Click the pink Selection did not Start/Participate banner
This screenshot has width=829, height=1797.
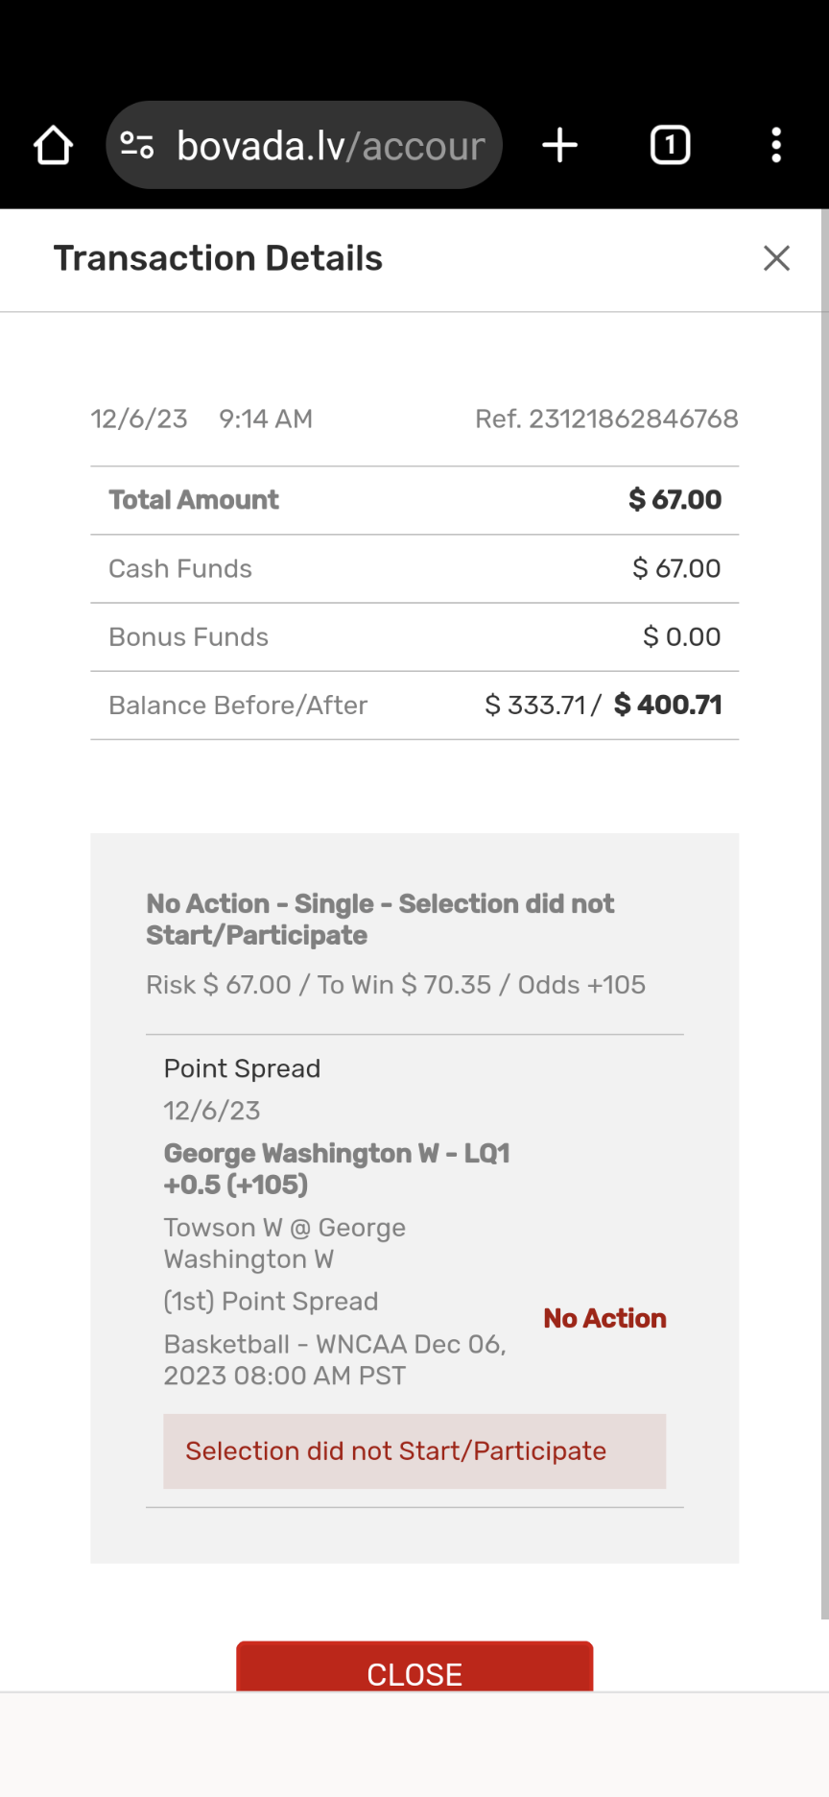coord(414,1451)
